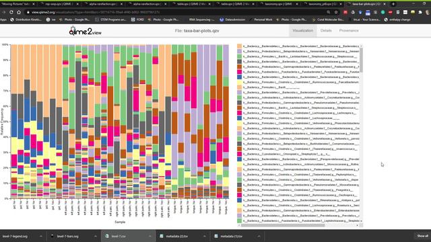Viewport: 431px width, 242px height.
Task: Select legend entry ending Ruminococcaceae g__Faecalibacterium
Action: pos(301,82)
